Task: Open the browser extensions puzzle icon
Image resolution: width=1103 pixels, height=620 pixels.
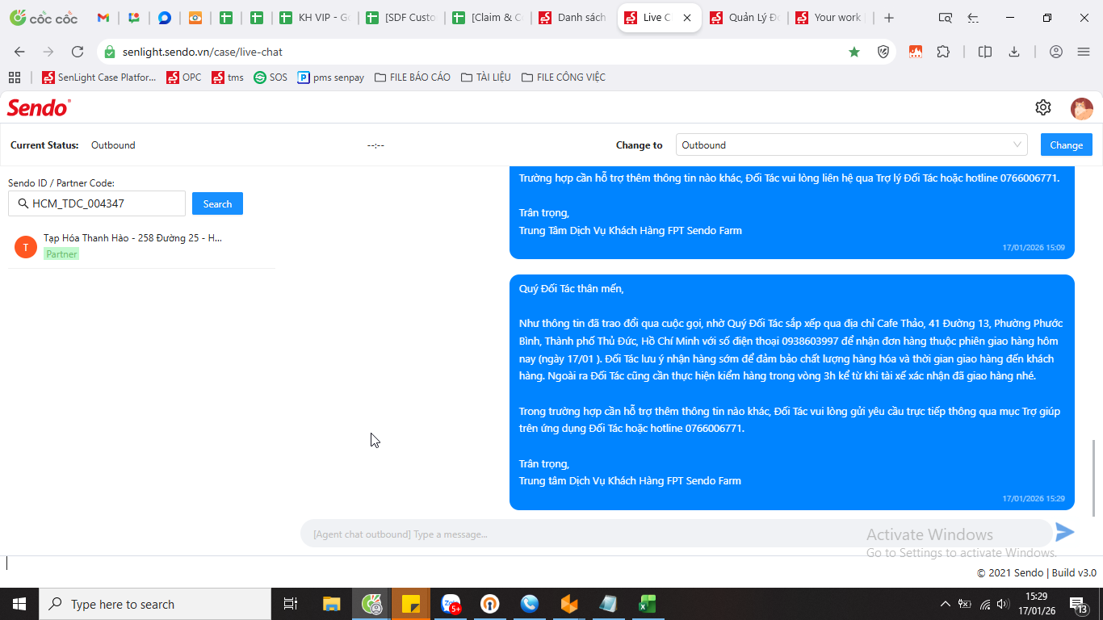Action: [x=943, y=52]
